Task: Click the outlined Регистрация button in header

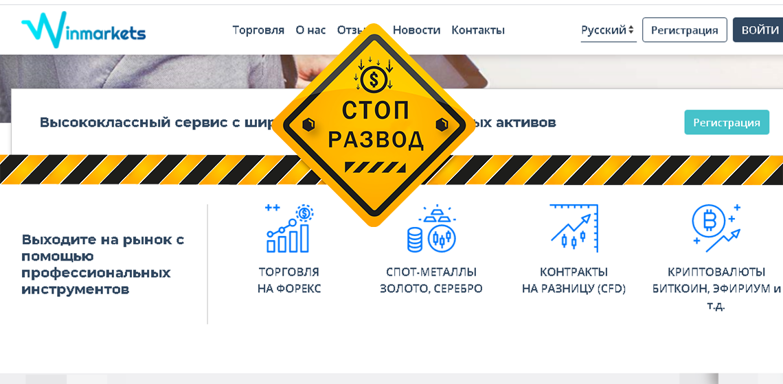Action: (685, 30)
